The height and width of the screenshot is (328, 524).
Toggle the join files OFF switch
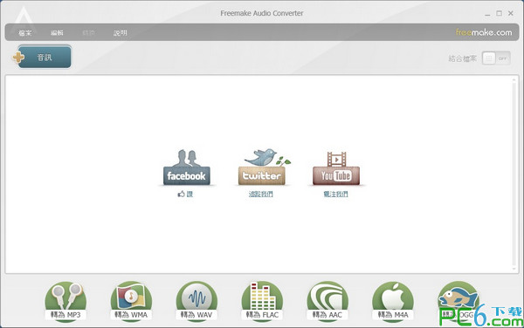[496, 58]
